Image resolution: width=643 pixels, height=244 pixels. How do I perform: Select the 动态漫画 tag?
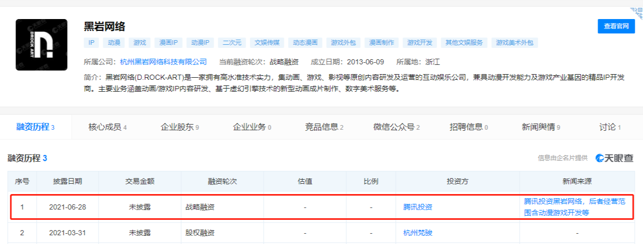tap(304, 43)
